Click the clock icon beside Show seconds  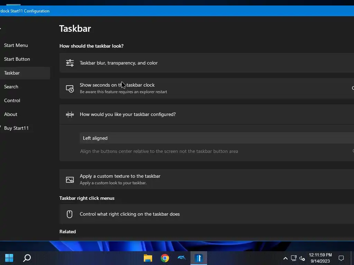click(70, 89)
